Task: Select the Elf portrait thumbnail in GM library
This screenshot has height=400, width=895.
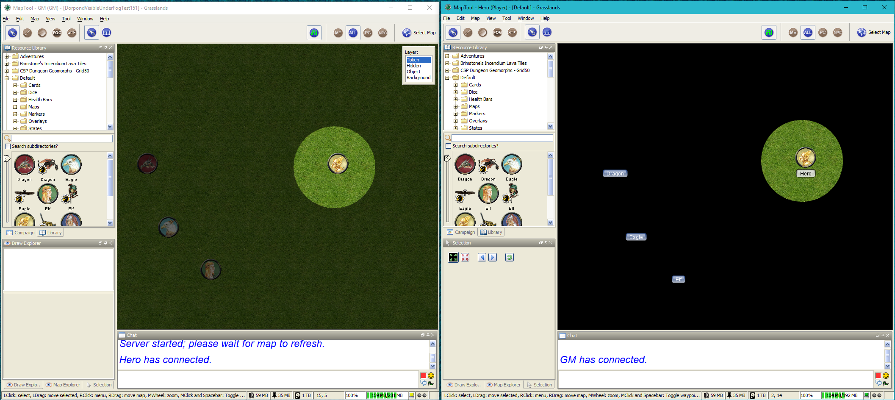Action: click(48, 194)
